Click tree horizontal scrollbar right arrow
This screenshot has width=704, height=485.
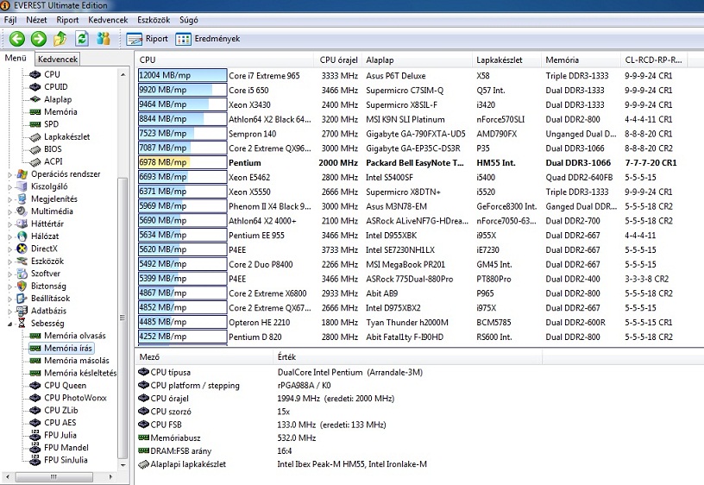110,476
